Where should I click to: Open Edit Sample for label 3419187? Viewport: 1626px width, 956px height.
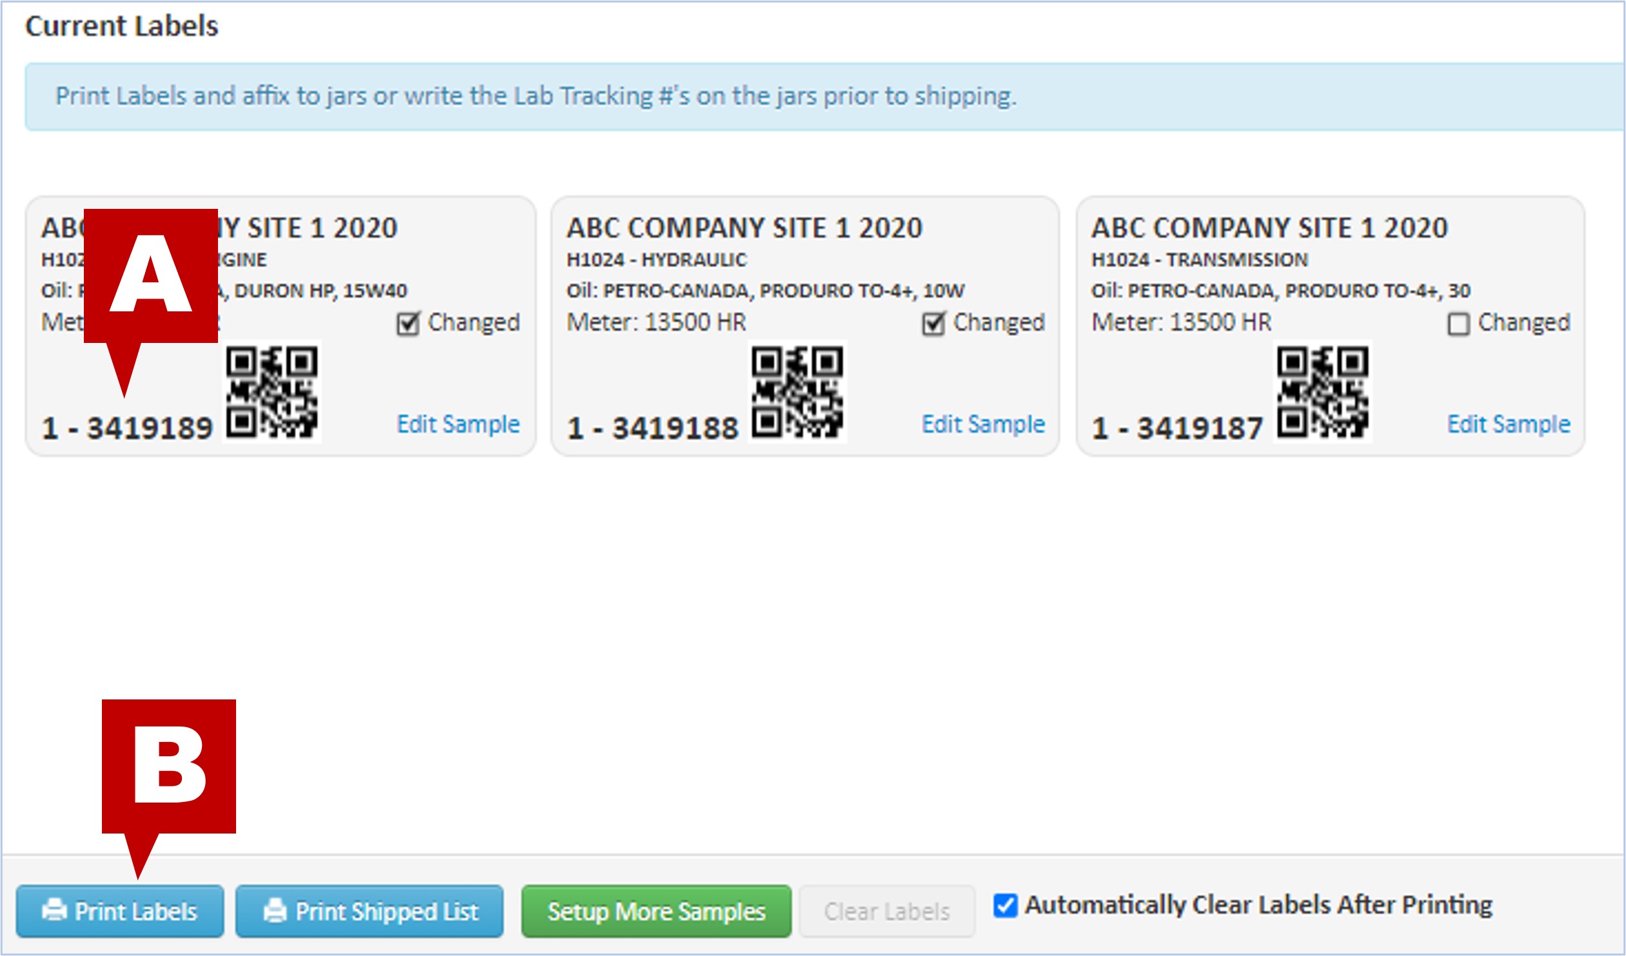pyautogui.click(x=1509, y=424)
